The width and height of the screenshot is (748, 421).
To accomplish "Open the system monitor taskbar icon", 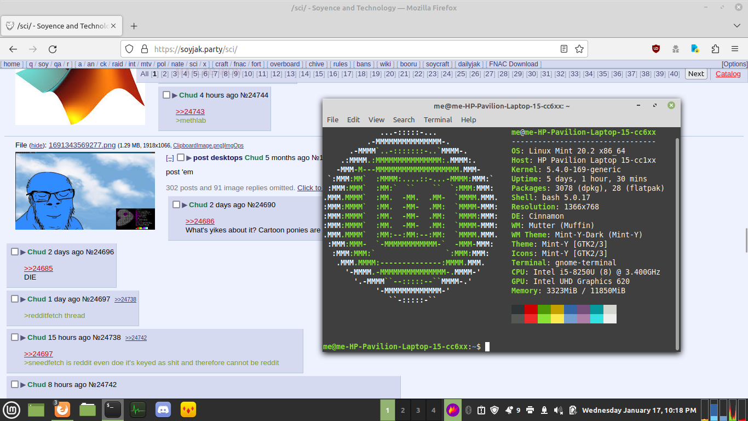I will click(x=138, y=409).
